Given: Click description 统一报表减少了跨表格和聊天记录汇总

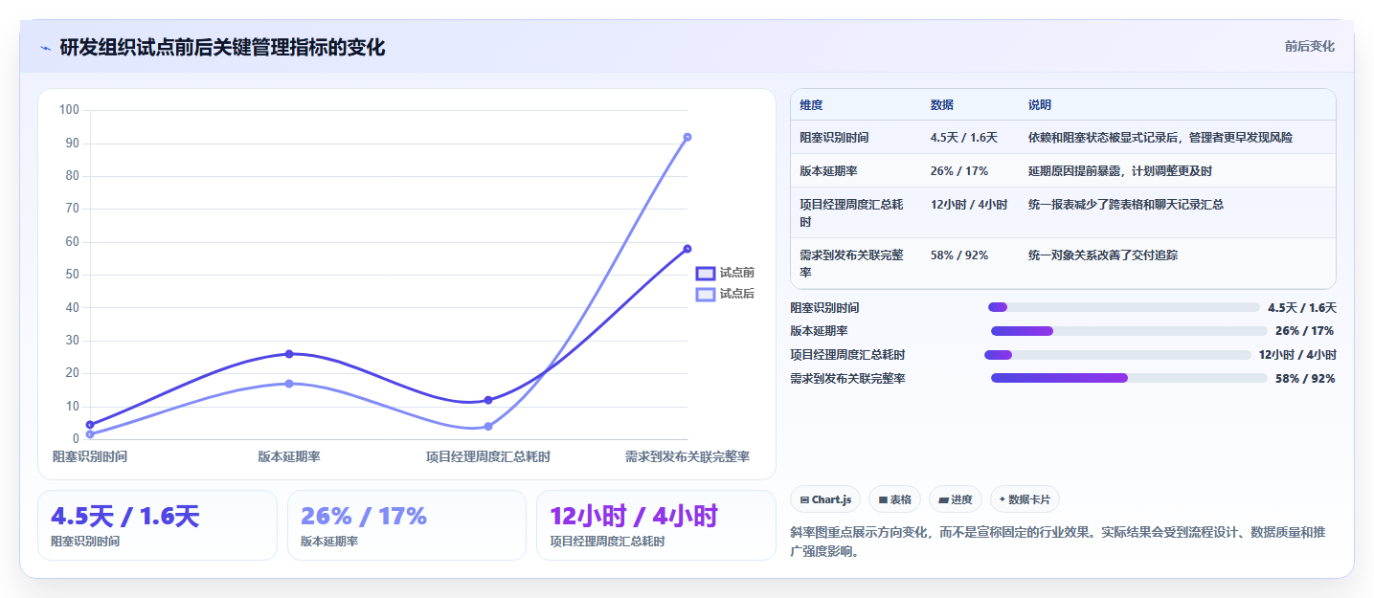Looking at the screenshot, I should point(1126,205).
